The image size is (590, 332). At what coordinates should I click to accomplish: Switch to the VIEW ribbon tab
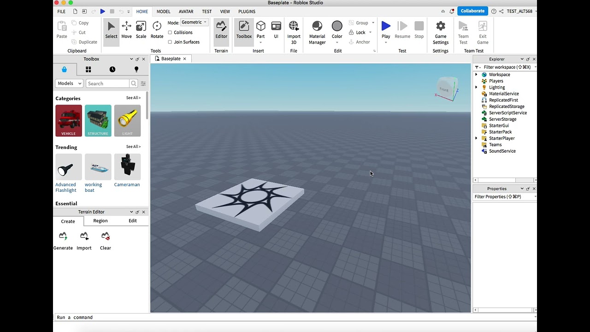coord(225,11)
